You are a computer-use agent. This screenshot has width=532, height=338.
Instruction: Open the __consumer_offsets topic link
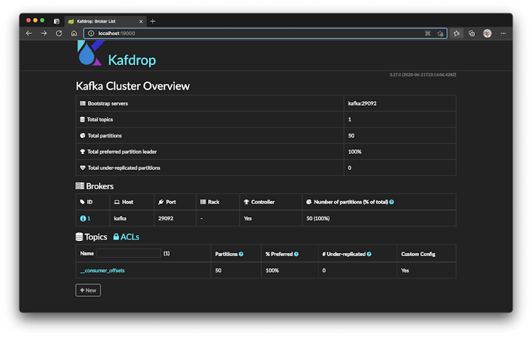point(102,270)
